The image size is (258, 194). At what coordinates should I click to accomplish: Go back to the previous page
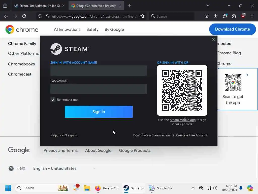[x=6, y=16]
